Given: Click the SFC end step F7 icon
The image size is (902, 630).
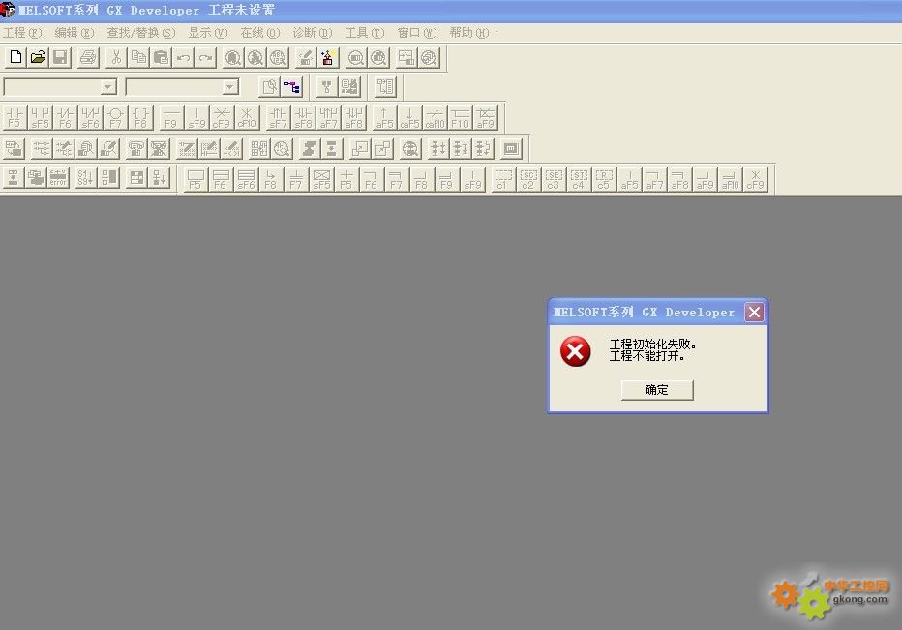Looking at the screenshot, I should (x=296, y=179).
